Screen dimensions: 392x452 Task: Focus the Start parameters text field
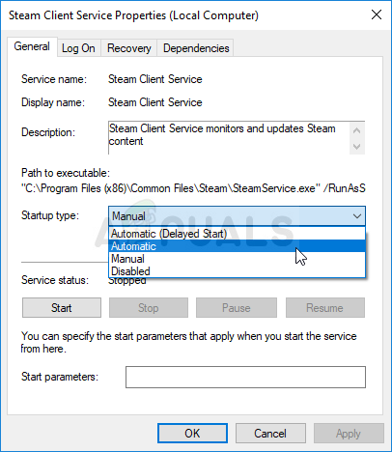pos(245,377)
